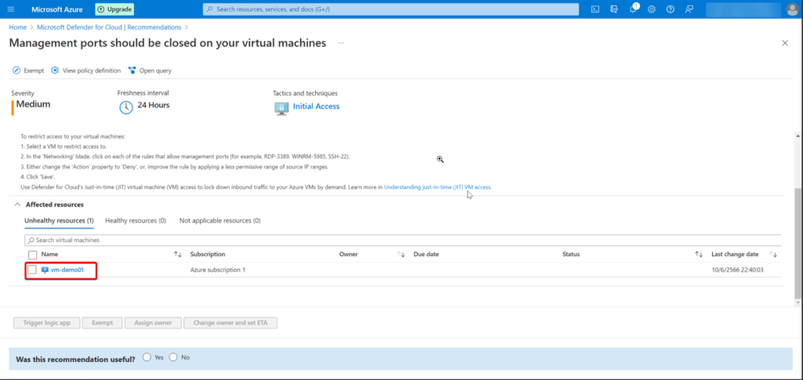Click the Upgrade button
Image resolution: width=803 pixels, height=380 pixels.
[114, 9]
